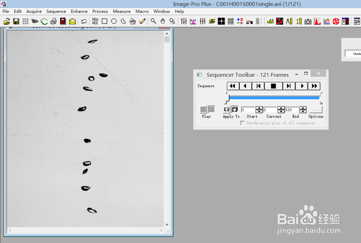Viewport: 361px width, 243px height.
Task: Open the Measure menu
Action: click(122, 11)
